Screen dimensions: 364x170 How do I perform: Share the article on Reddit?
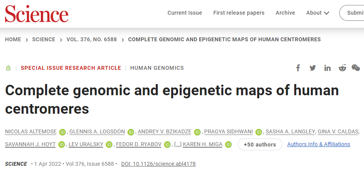tap(342, 68)
